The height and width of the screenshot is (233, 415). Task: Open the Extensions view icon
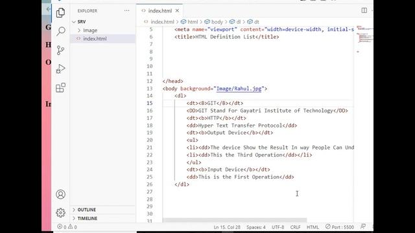tap(60, 88)
